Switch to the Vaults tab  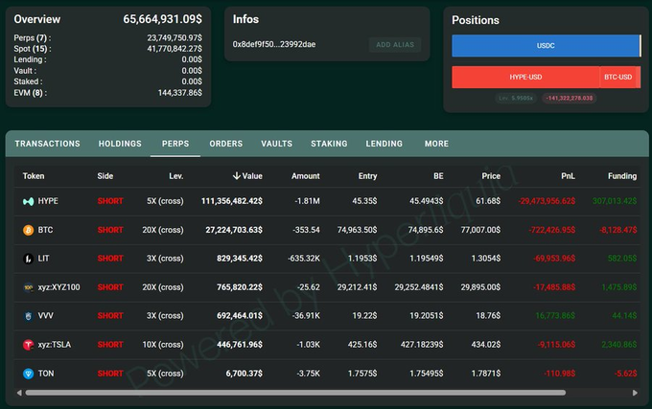[276, 144]
